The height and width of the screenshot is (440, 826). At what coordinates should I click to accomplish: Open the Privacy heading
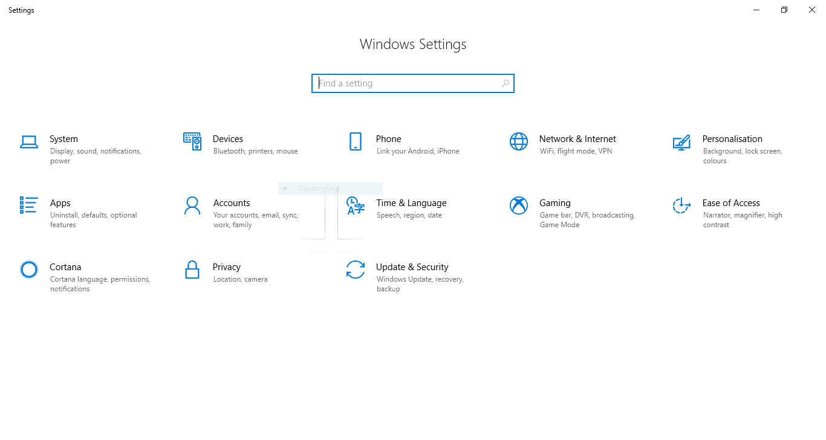tap(227, 267)
